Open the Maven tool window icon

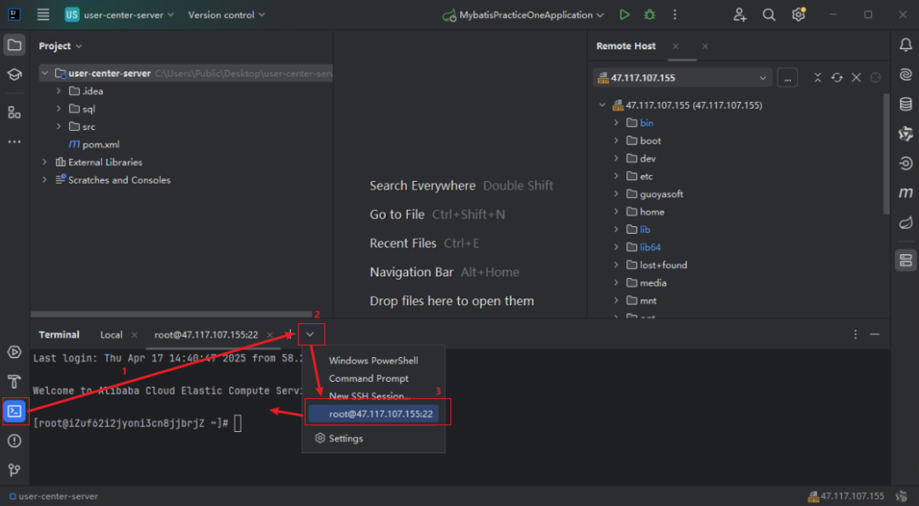click(905, 193)
